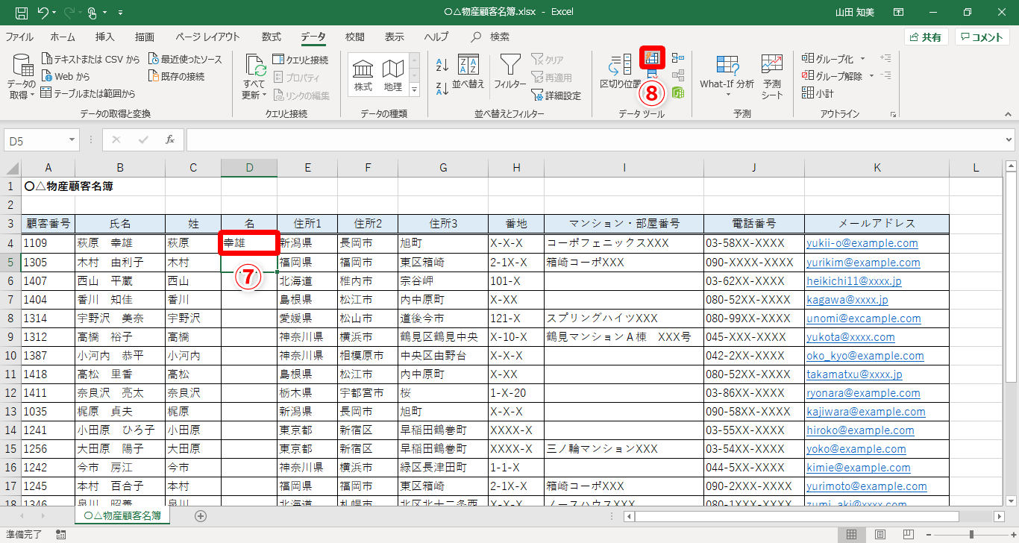
Task: Open 最近使ったソース
Action: point(185,59)
